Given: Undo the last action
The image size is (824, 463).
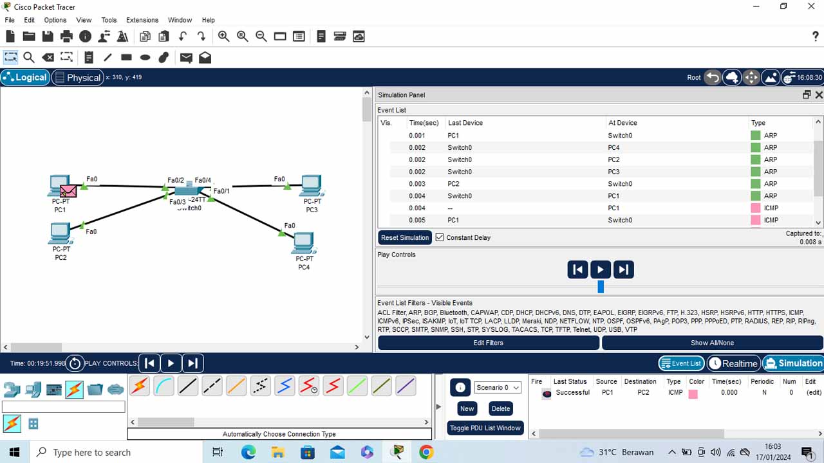Looking at the screenshot, I should 183,37.
